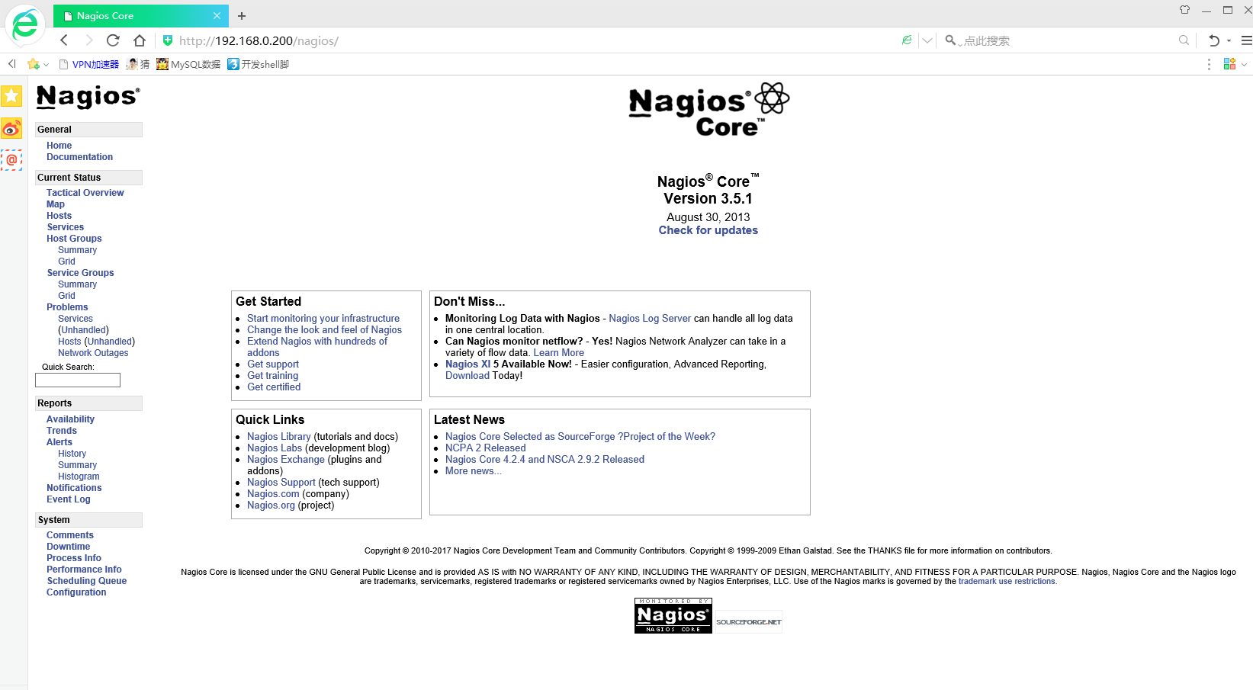The height and width of the screenshot is (690, 1253).
Task: Open the Services status page
Action: click(x=65, y=227)
